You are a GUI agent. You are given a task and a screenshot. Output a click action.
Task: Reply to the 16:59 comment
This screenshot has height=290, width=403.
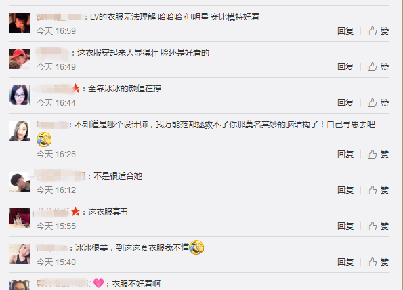(x=345, y=31)
